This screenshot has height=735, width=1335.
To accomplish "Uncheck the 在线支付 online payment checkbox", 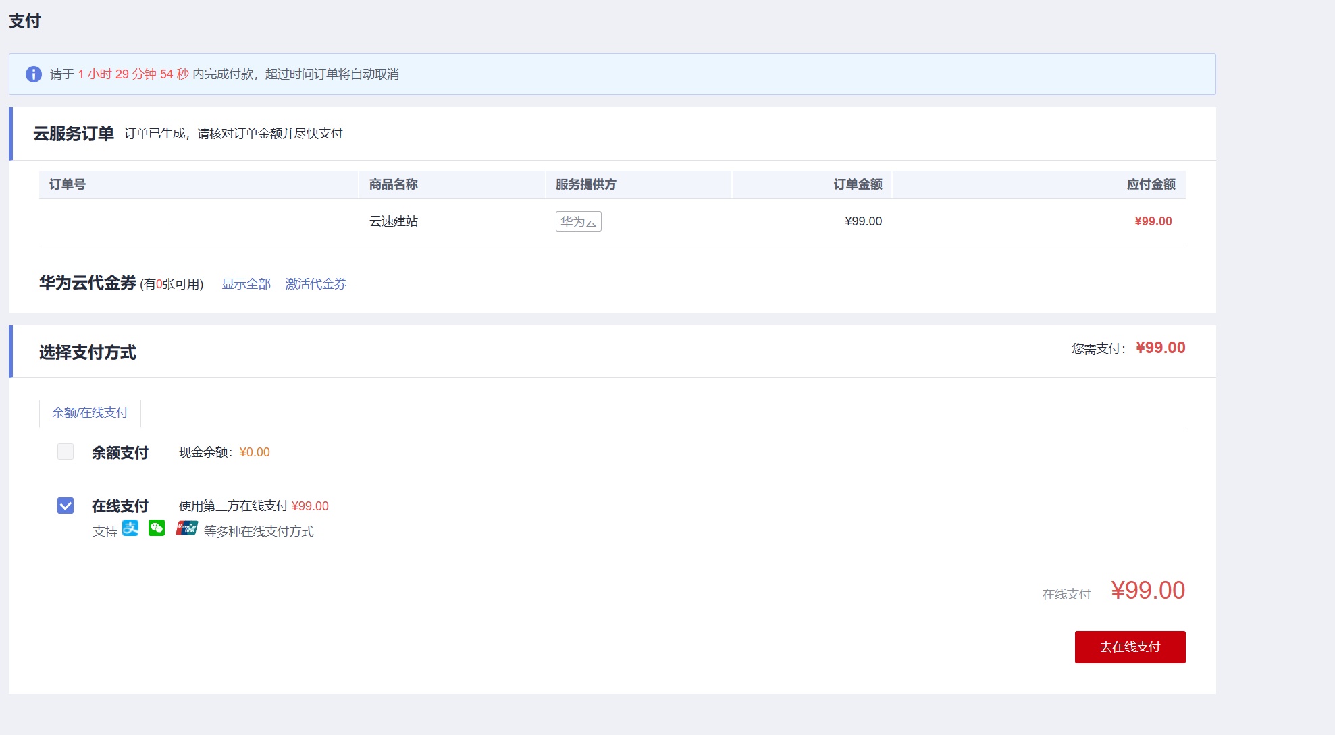I will point(66,506).
